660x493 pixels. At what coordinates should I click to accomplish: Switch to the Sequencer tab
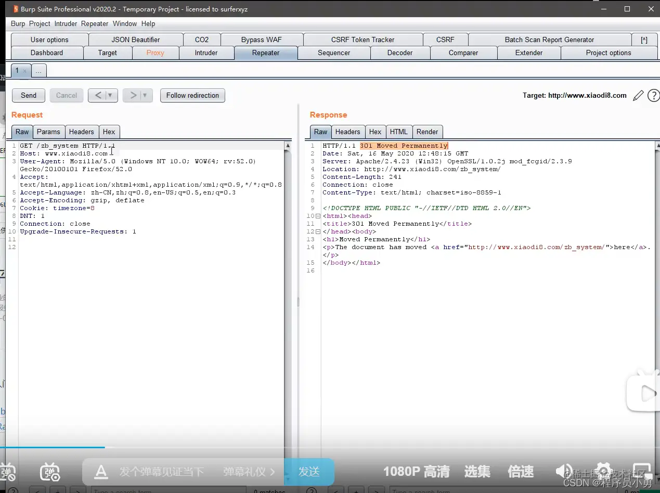(x=334, y=53)
